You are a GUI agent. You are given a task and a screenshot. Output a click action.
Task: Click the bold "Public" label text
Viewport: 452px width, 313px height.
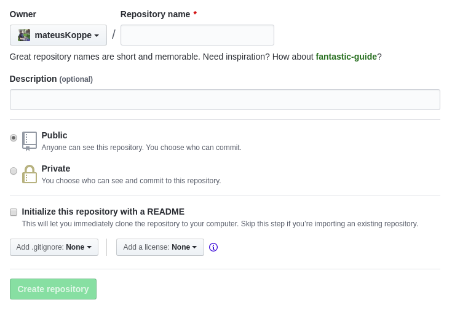(55, 135)
